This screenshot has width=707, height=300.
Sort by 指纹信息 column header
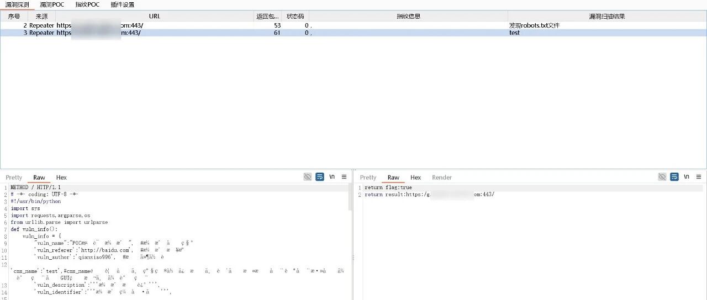pyautogui.click(x=409, y=17)
